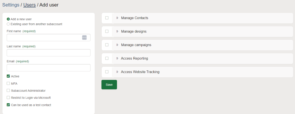This screenshot has height=114, width=295.
Task: Check the Manage Contacts permission checkbox
Action: [x=107, y=18]
